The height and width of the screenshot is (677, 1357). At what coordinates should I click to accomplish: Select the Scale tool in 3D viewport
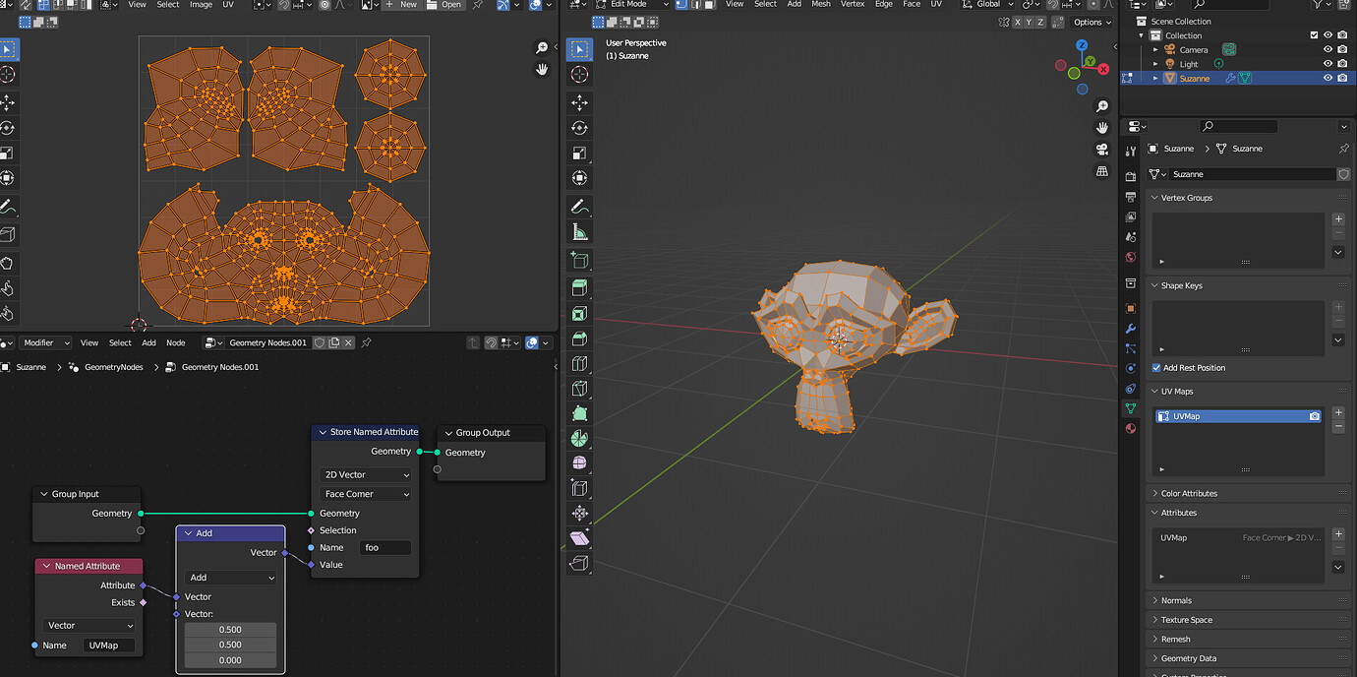click(x=579, y=153)
